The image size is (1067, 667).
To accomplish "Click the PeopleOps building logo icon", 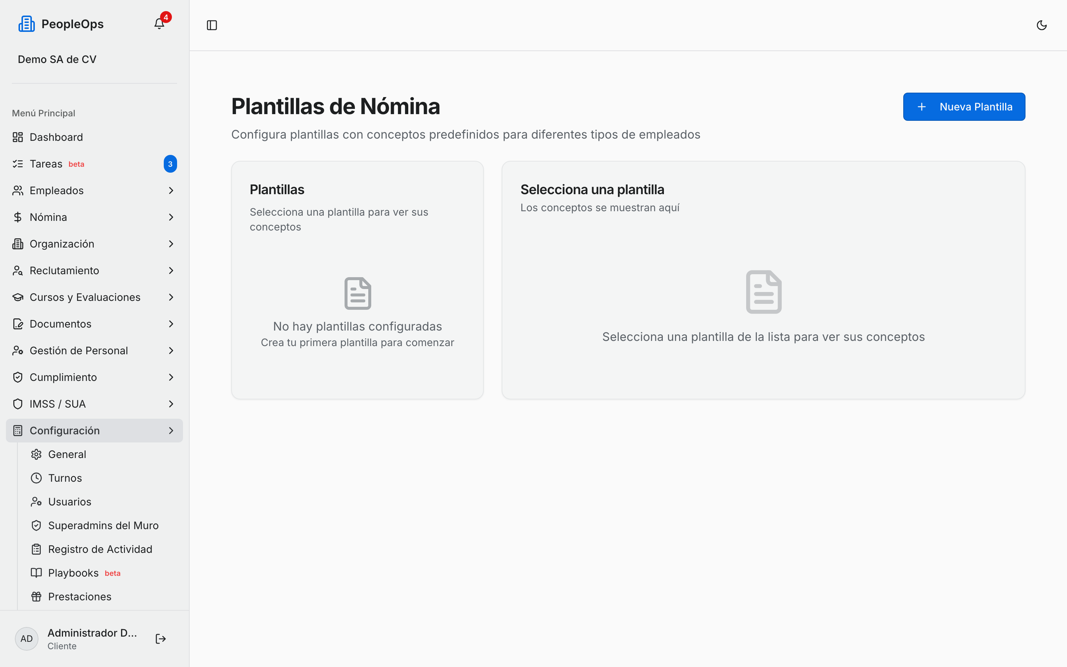I will [x=26, y=24].
